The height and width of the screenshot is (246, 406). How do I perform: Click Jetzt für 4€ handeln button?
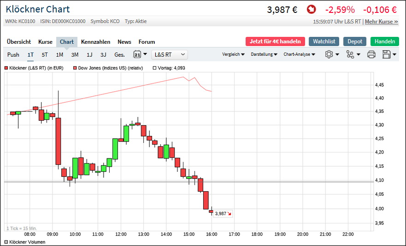275,41
